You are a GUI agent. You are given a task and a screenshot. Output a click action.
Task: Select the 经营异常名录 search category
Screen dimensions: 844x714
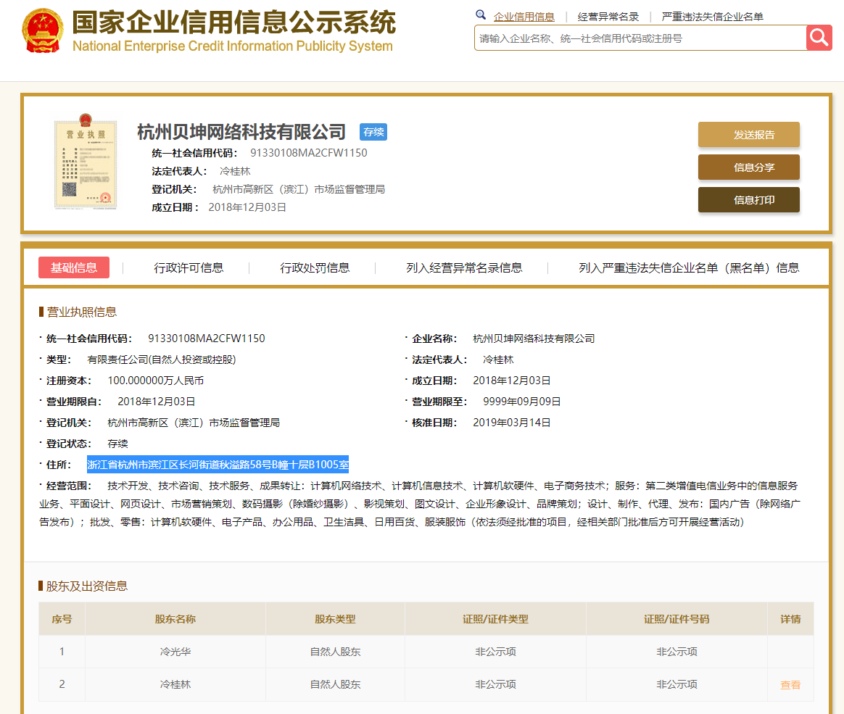tap(608, 17)
